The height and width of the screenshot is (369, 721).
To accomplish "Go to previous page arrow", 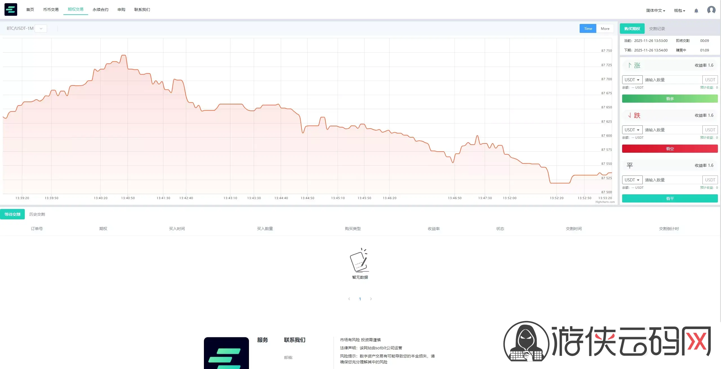I will (x=349, y=299).
